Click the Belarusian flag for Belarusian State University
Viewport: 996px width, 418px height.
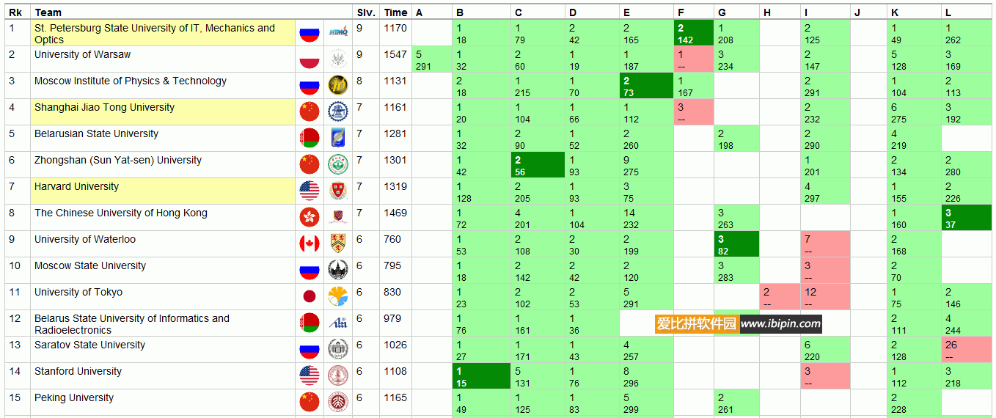coord(310,139)
